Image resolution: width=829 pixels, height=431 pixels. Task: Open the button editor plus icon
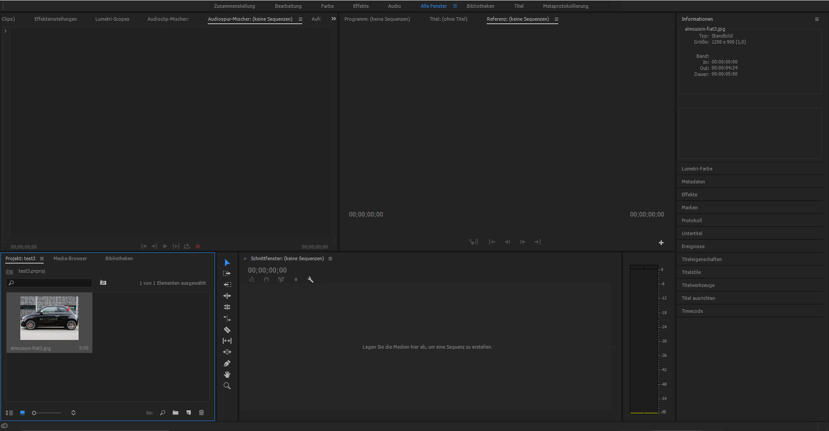pos(661,243)
